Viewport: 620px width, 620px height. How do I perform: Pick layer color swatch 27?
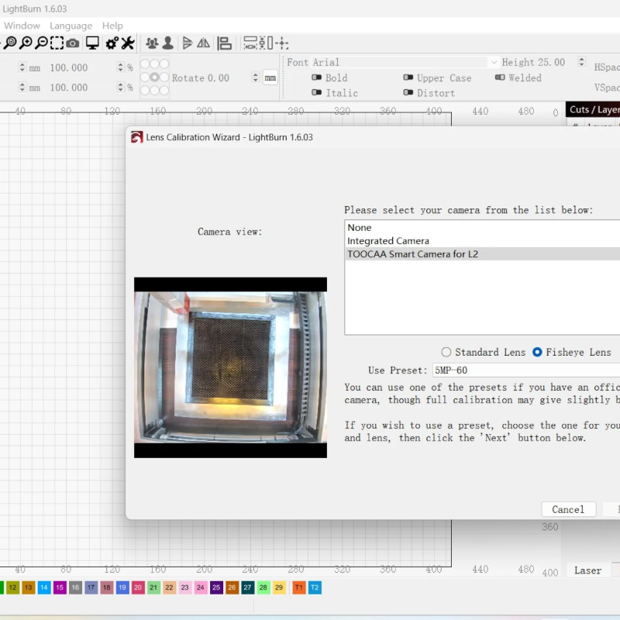[247, 587]
